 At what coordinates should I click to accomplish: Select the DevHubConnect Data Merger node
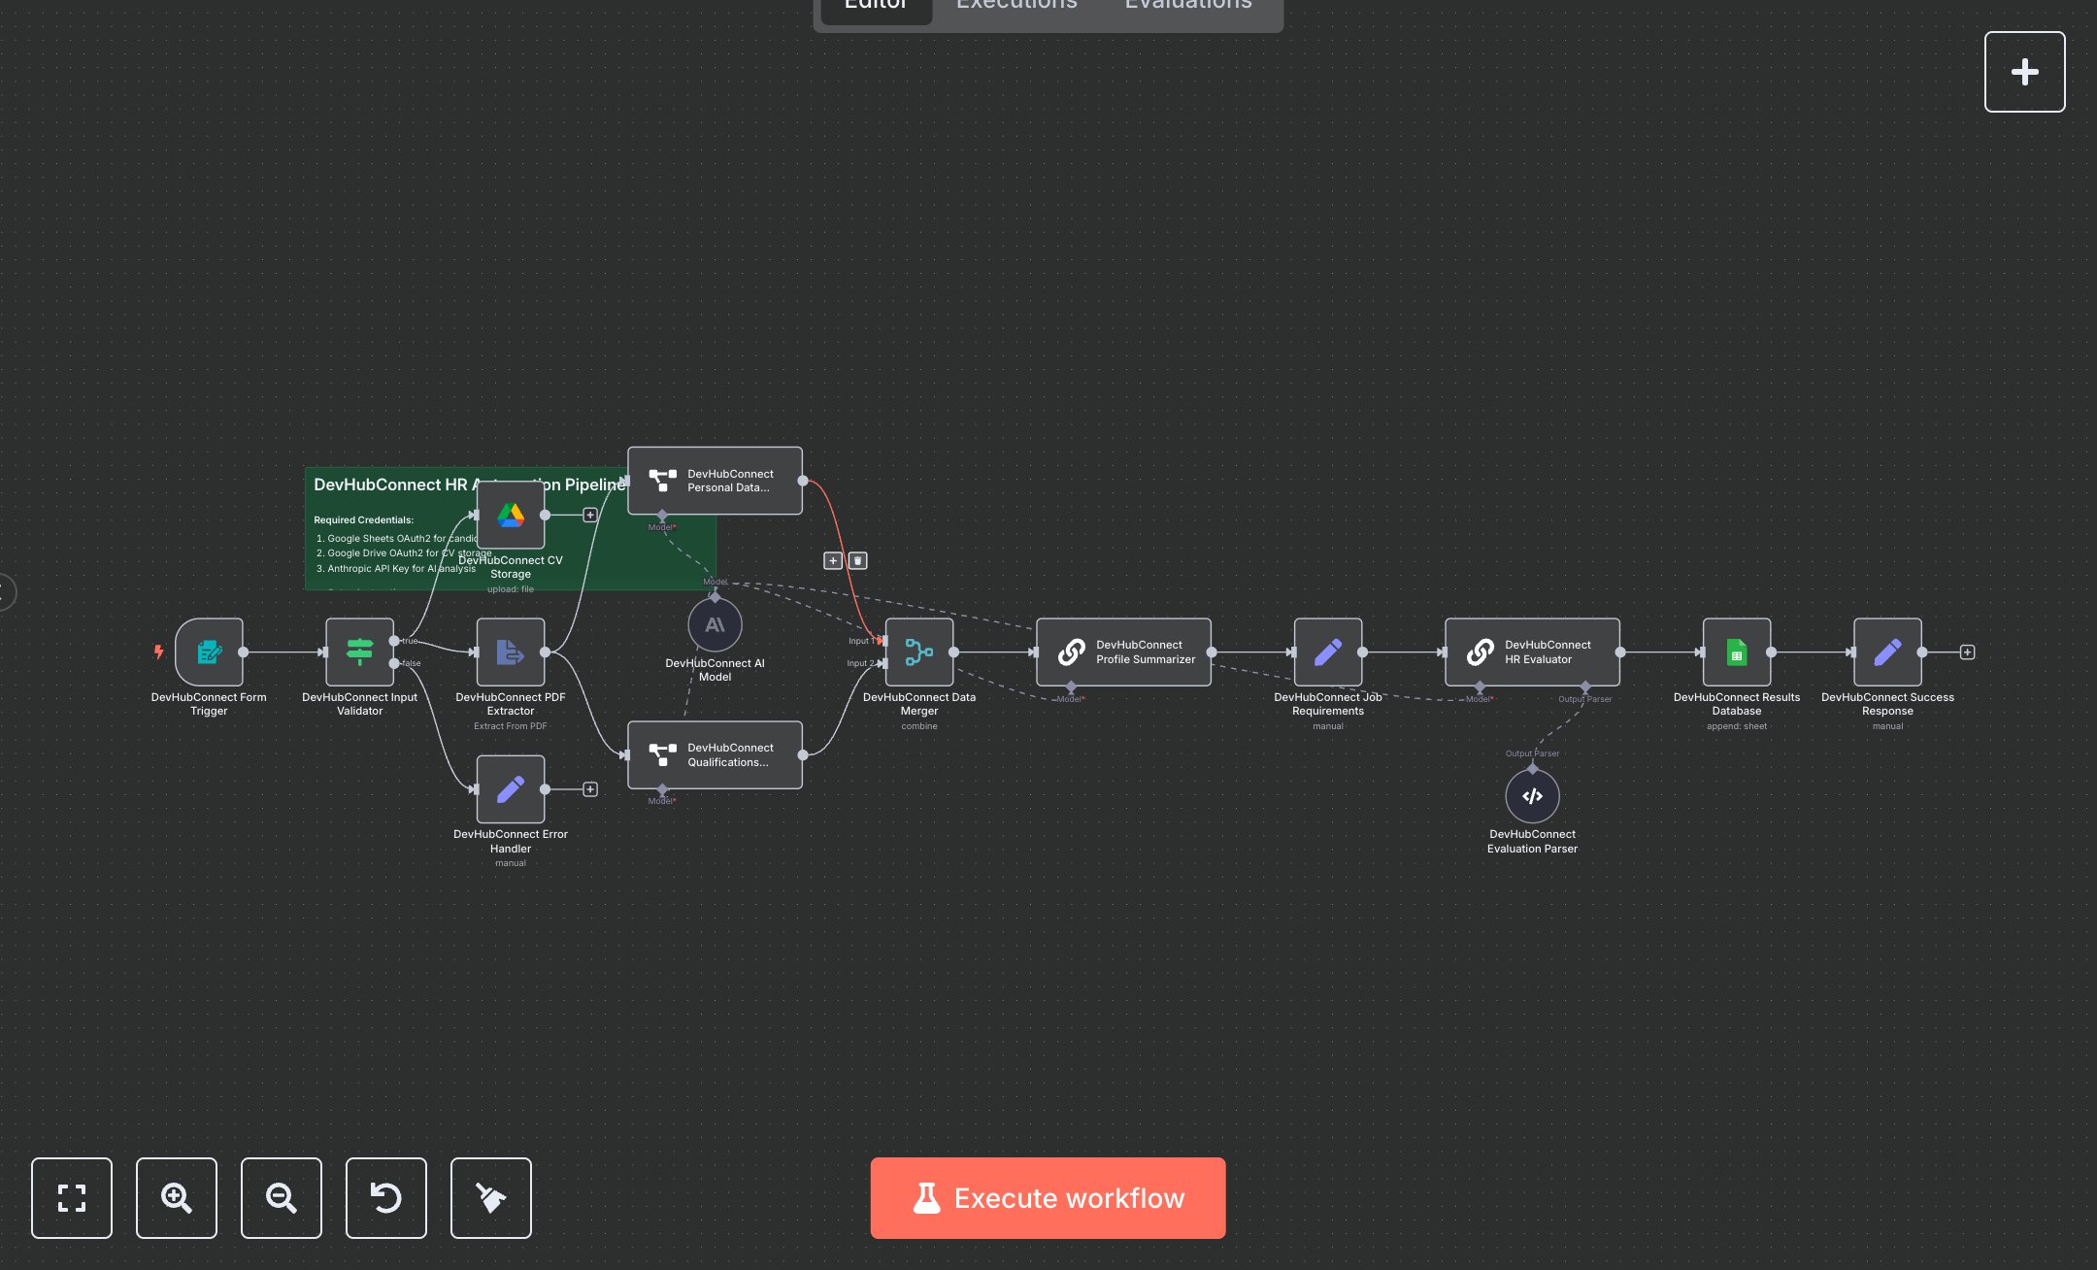[x=918, y=652]
